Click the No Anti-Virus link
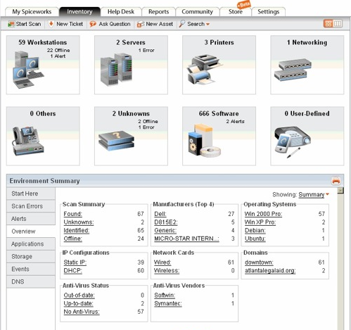The height and width of the screenshot is (330, 351). pos(82,312)
